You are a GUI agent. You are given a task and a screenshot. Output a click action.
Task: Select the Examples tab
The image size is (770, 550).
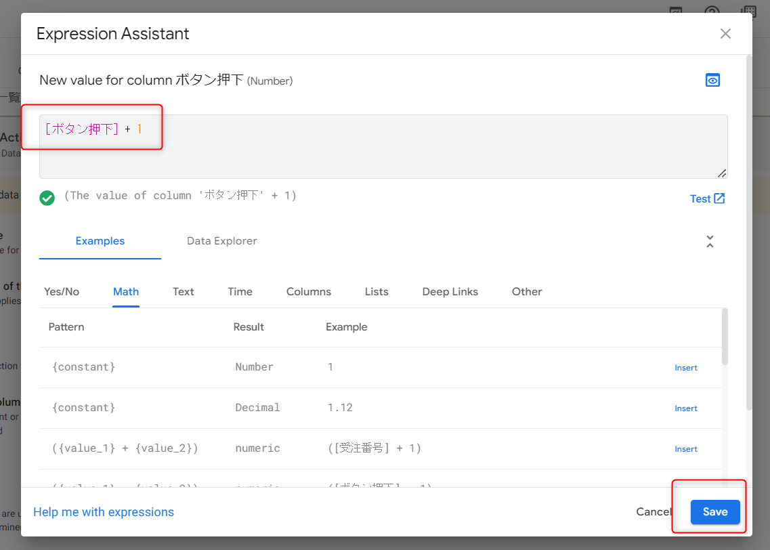pos(100,241)
